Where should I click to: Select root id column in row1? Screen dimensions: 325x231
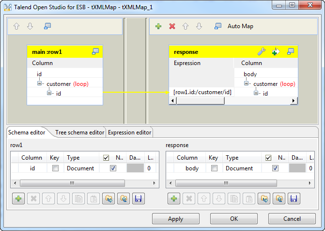(x=39, y=74)
